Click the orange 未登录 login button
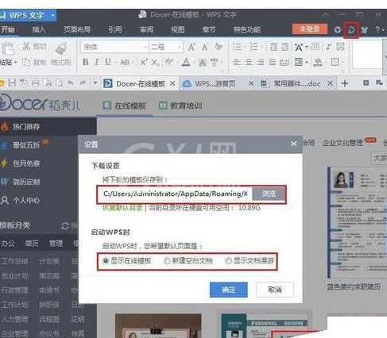387x338 pixels. click(x=310, y=29)
